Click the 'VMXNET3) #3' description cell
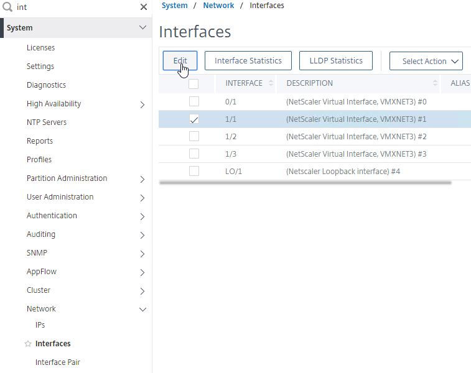The image size is (471, 373). coord(357,154)
